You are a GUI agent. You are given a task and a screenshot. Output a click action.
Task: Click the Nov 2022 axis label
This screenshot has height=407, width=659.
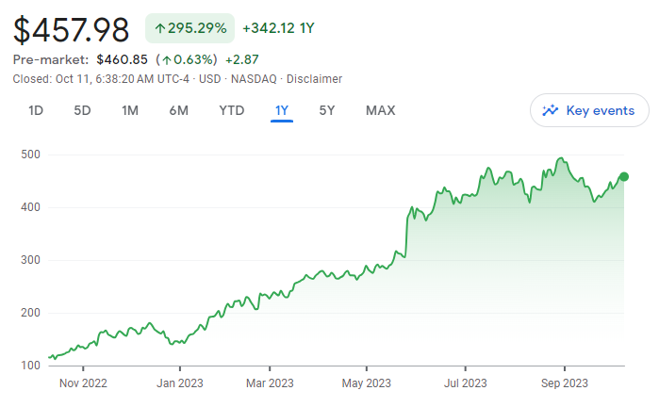pyautogui.click(x=83, y=383)
